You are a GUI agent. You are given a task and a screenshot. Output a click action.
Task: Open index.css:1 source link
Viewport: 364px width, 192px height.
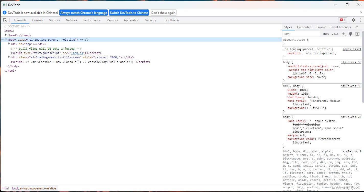point(352,49)
